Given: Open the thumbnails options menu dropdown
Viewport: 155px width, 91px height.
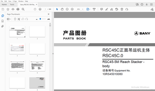Looking at the screenshot, I should tap(9, 19).
